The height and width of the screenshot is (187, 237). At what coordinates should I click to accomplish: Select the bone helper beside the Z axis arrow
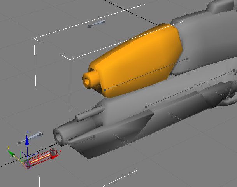point(30,138)
